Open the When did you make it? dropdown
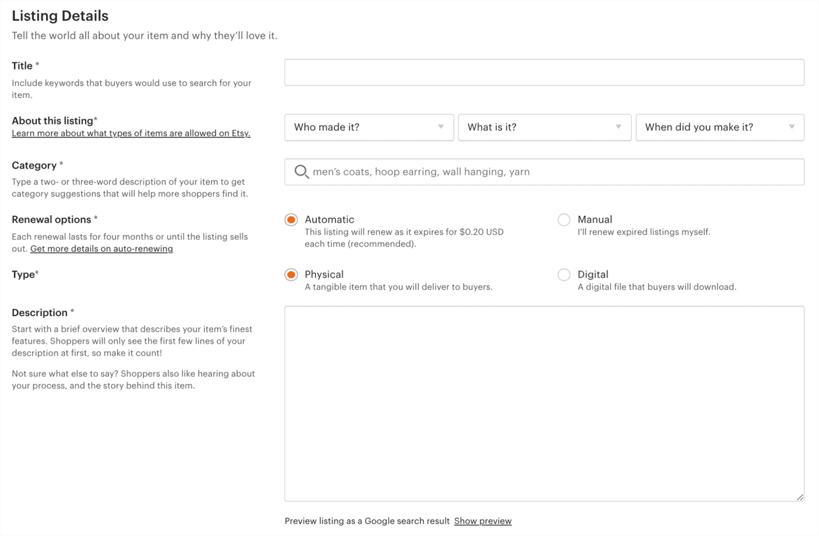The width and height of the screenshot is (819, 536). click(x=720, y=127)
